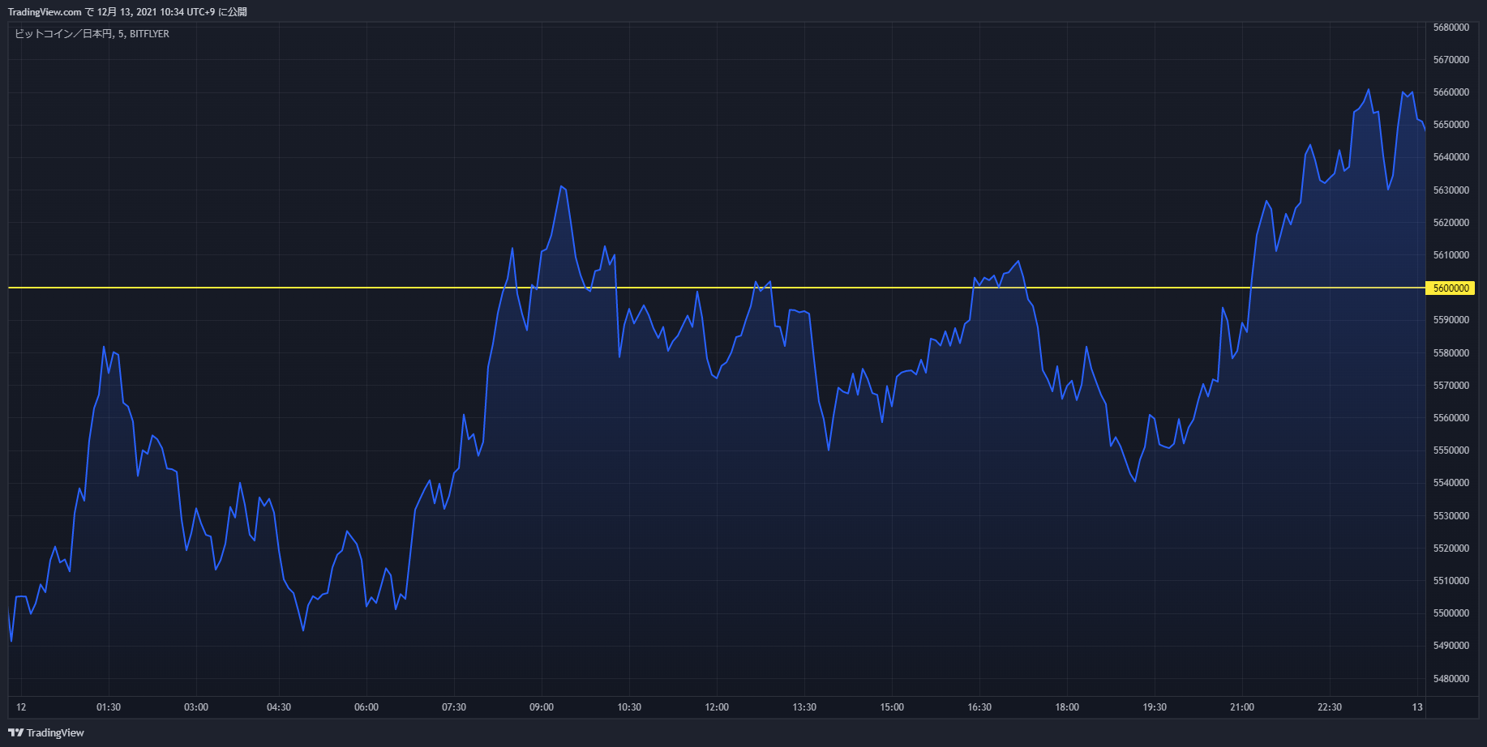Click the 12 date label on time axis

[x=21, y=707]
